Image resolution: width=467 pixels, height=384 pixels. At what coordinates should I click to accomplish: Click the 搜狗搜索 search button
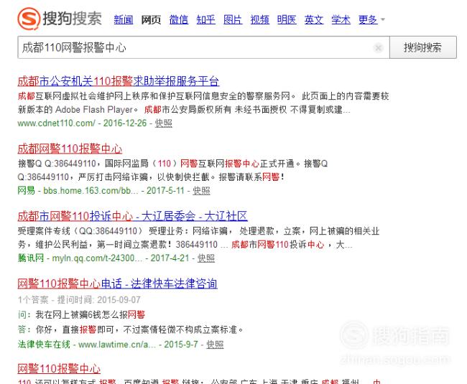(423, 47)
